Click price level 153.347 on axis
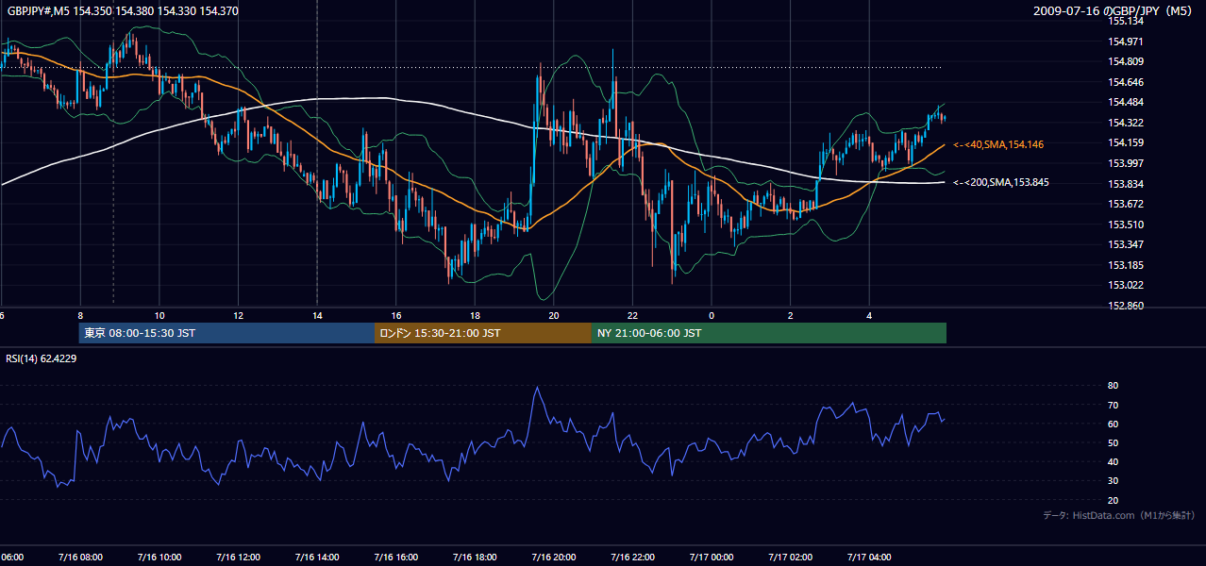Viewport: 1206px width, 566px height. click(1126, 244)
